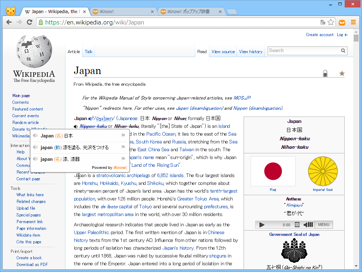Open Featured content in sidebar
The image size is (362, 272).
pos(28,109)
